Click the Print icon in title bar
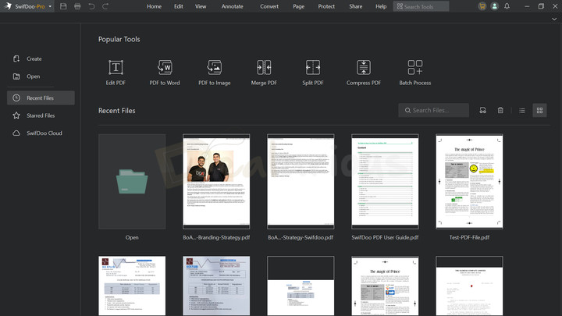 [77, 6]
